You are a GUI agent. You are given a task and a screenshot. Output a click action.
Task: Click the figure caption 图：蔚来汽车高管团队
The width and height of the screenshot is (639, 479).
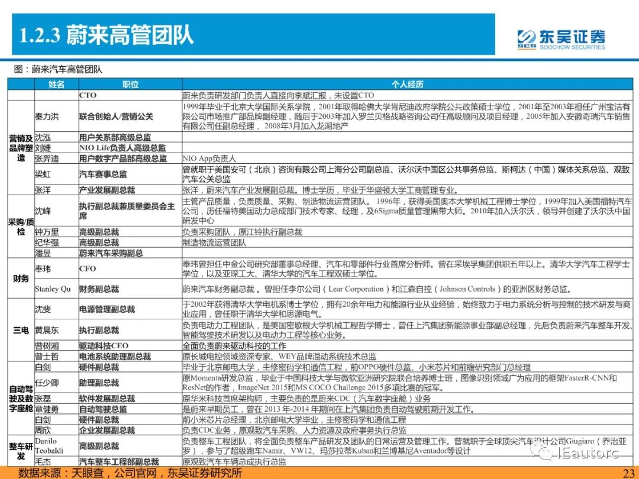pos(58,69)
